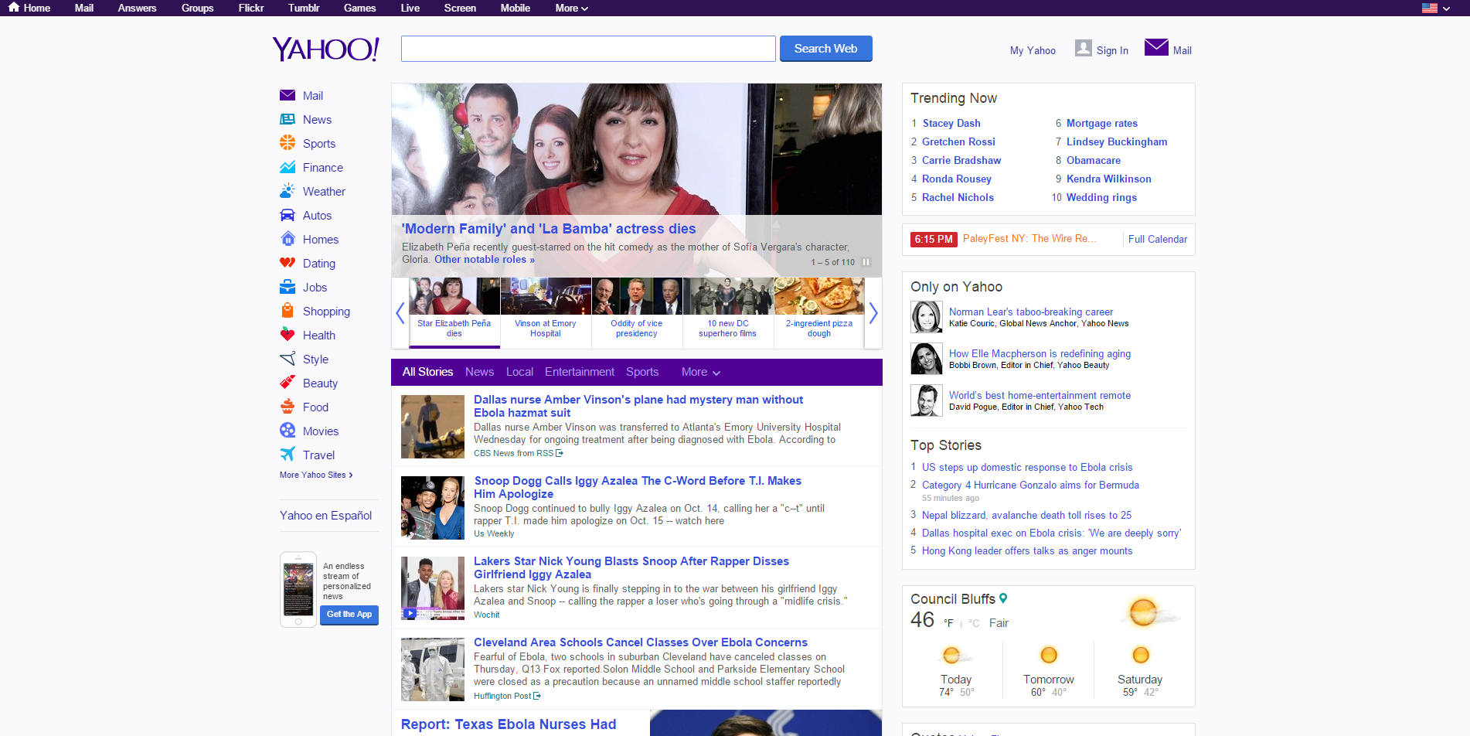
Task: Expand More dropdown in stories tab bar
Action: 700,372
